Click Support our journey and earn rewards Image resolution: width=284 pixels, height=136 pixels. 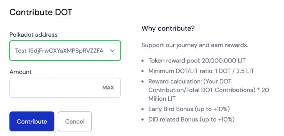pyautogui.click(x=195, y=45)
